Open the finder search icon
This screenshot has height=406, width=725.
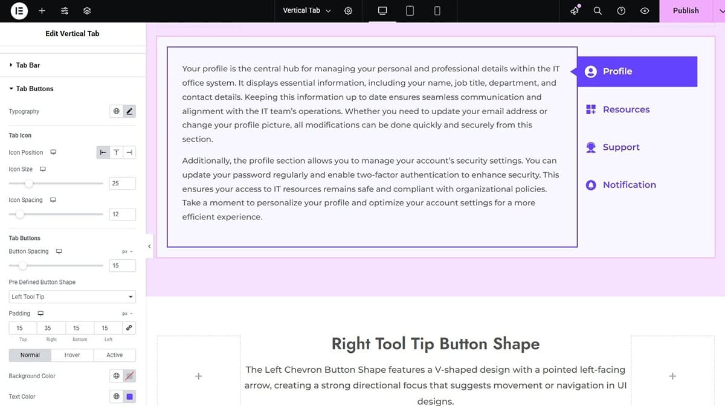[x=598, y=11]
